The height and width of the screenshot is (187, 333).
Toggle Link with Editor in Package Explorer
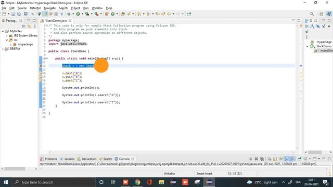pyautogui.click(x=29, y=26)
